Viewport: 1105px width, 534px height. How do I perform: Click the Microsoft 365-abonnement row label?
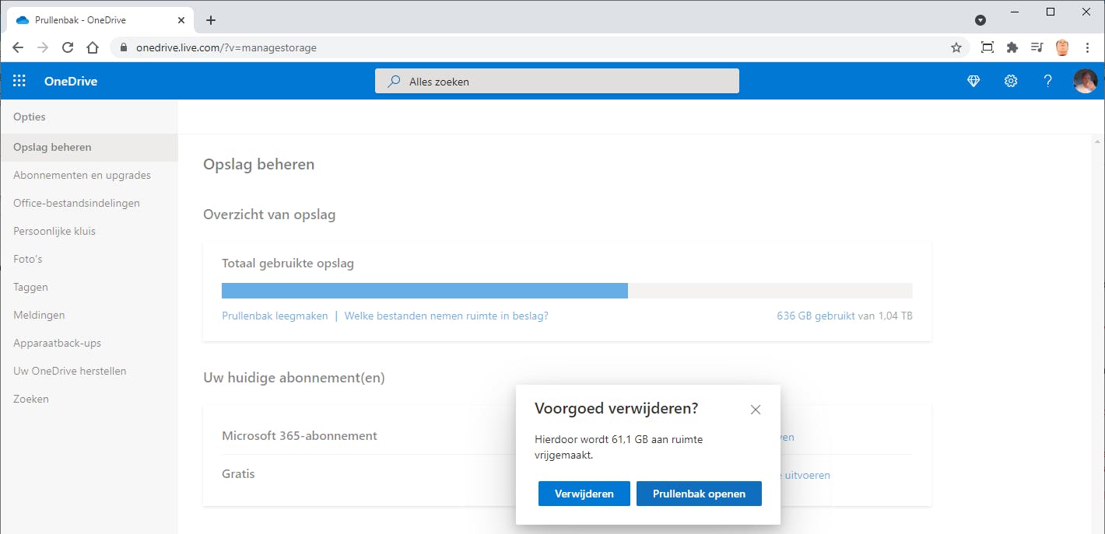click(x=300, y=435)
